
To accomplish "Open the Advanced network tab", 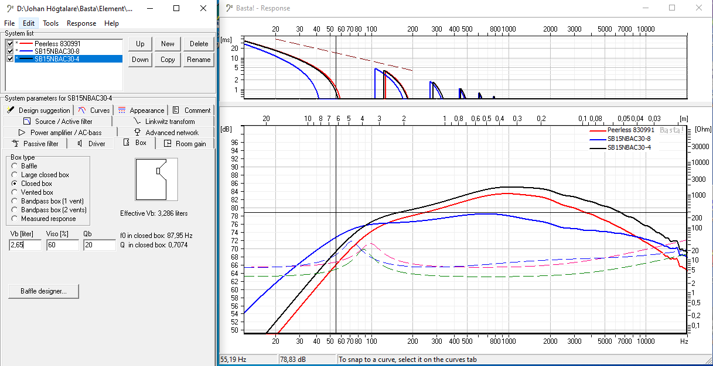I will (x=166, y=132).
